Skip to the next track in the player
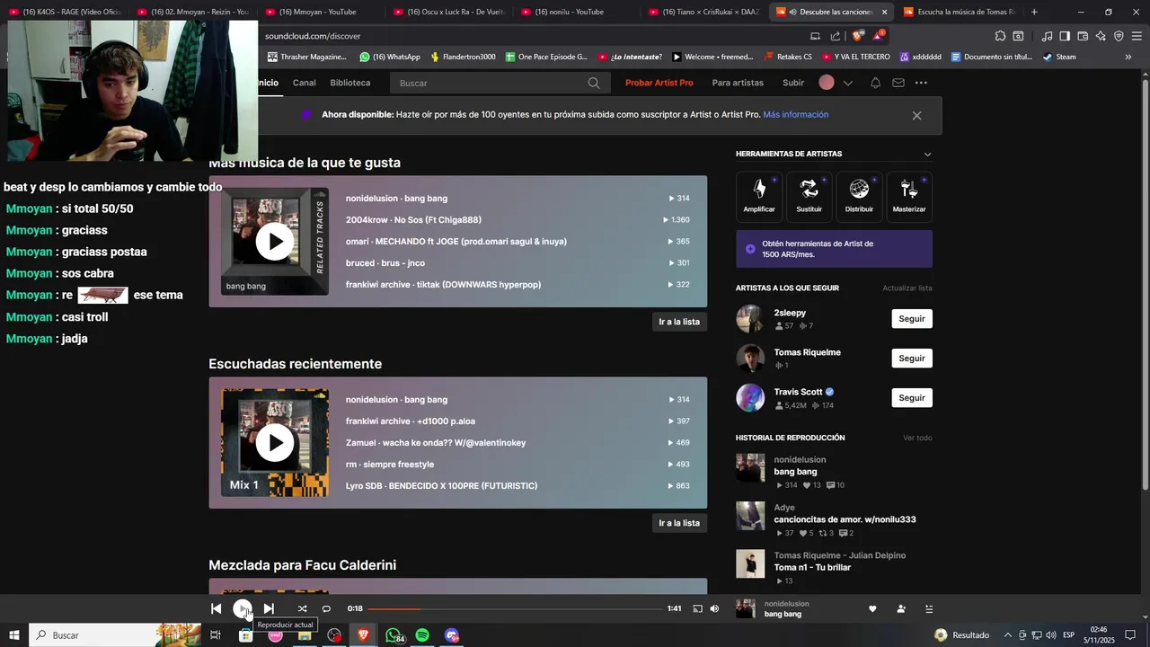The height and width of the screenshot is (647, 1150). pyautogui.click(x=269, y=608)
